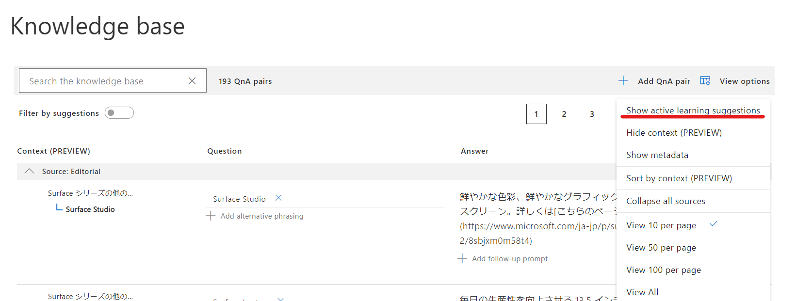Viewport: 796px width, 301px height.
Task: Click Add alternative phrasing link
Action: click(x=262, y=216)
